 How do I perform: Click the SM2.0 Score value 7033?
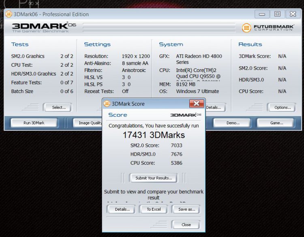(176, 145)
